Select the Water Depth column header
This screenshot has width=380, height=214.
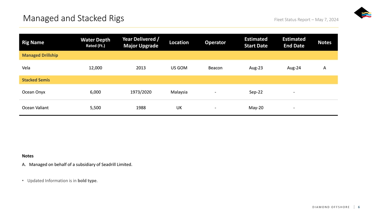(x=95, y=42)
